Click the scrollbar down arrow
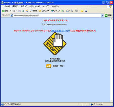 [x=111, y=101]
